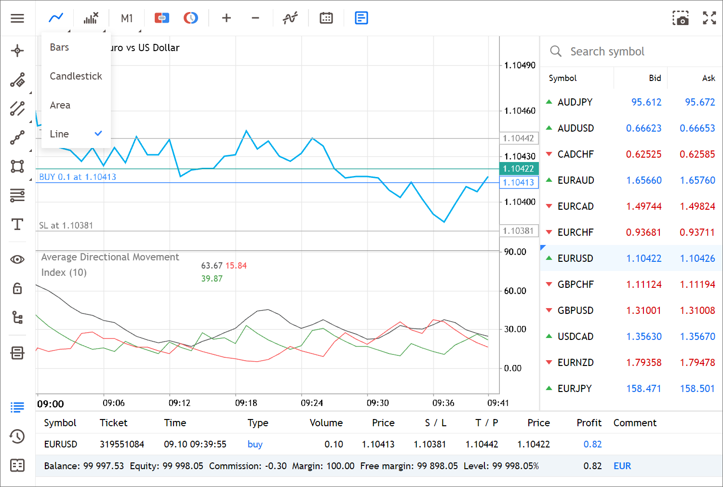
Task: Insert a Text label on the chart
Action: pos(17,224)
